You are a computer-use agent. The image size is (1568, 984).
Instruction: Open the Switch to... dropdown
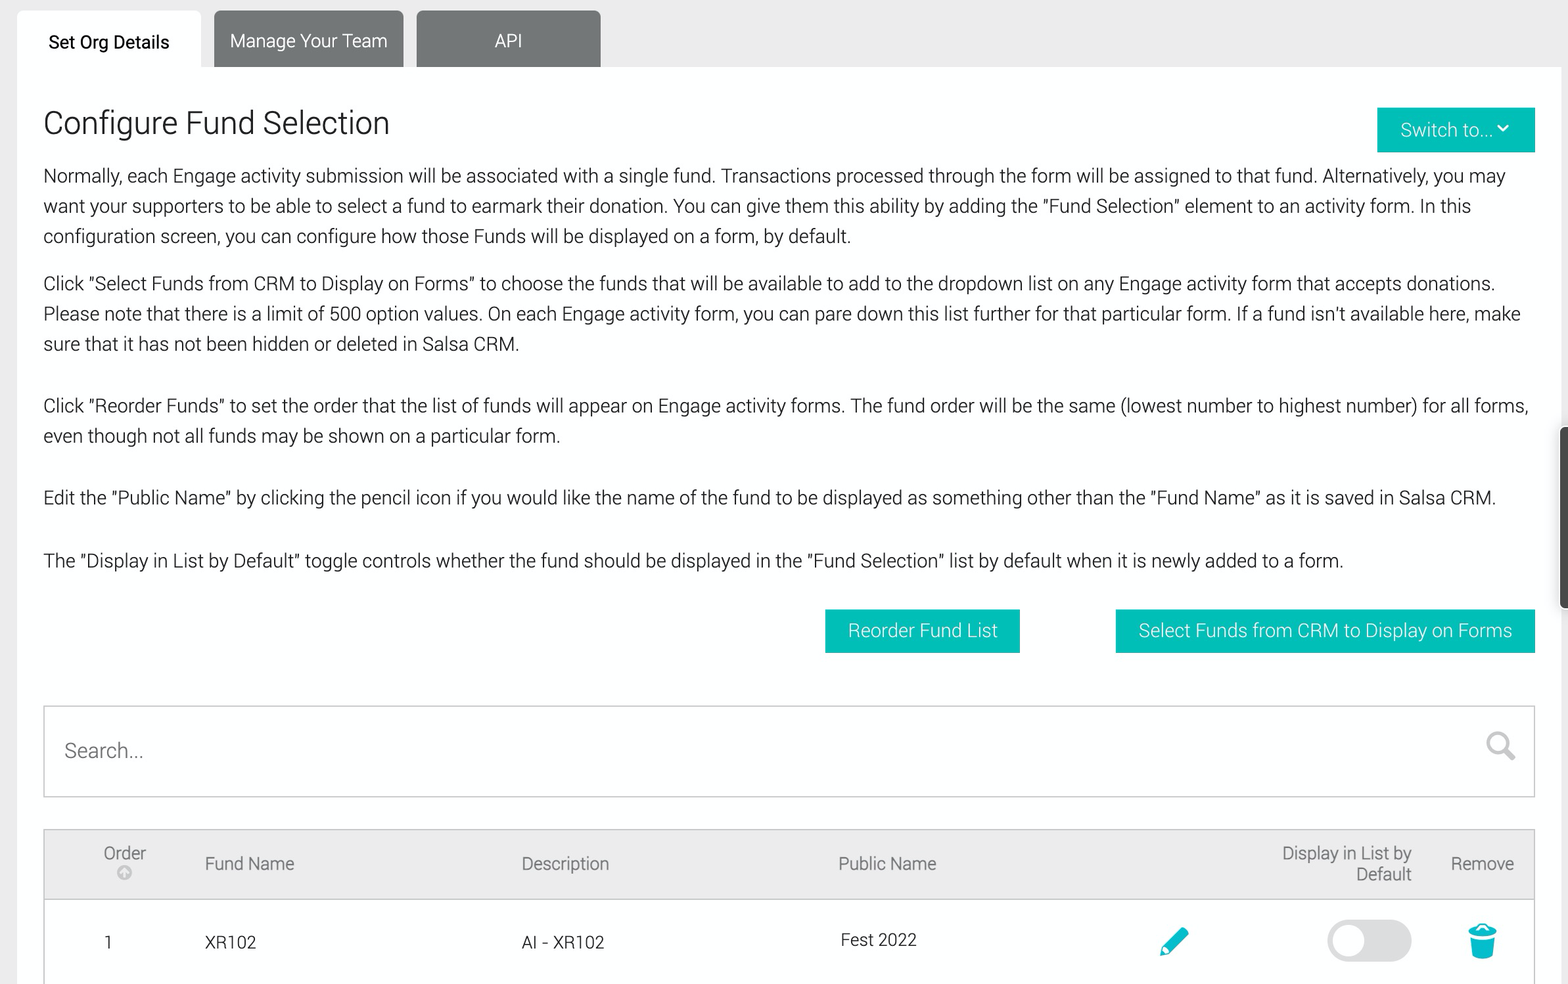click(x=1456, y=130)
